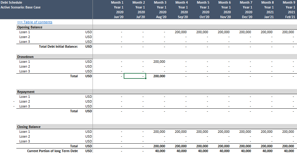Select the Aug'20 date cell
297x153 pixels.
click(x=162, y=17)
